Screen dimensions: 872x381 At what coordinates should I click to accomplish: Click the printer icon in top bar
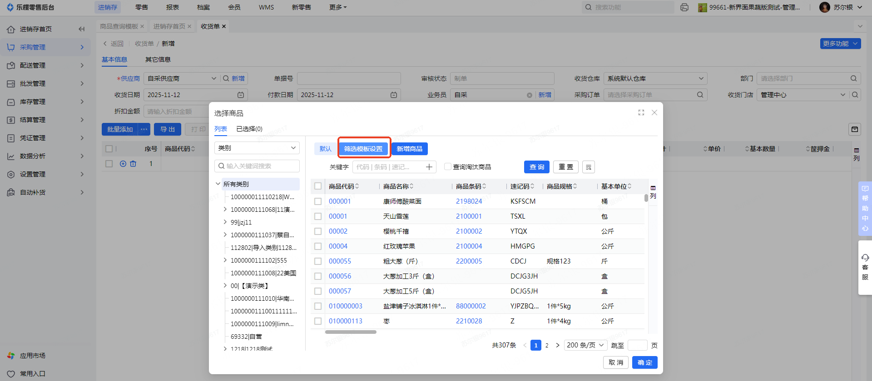pos(684,7)
